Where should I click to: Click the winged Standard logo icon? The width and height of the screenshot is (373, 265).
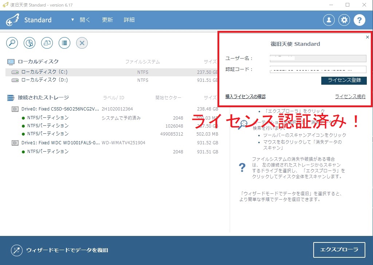coord(12,20)
